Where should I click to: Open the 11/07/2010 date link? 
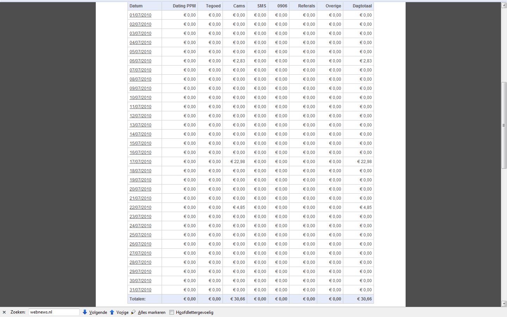tap(140, 107)
